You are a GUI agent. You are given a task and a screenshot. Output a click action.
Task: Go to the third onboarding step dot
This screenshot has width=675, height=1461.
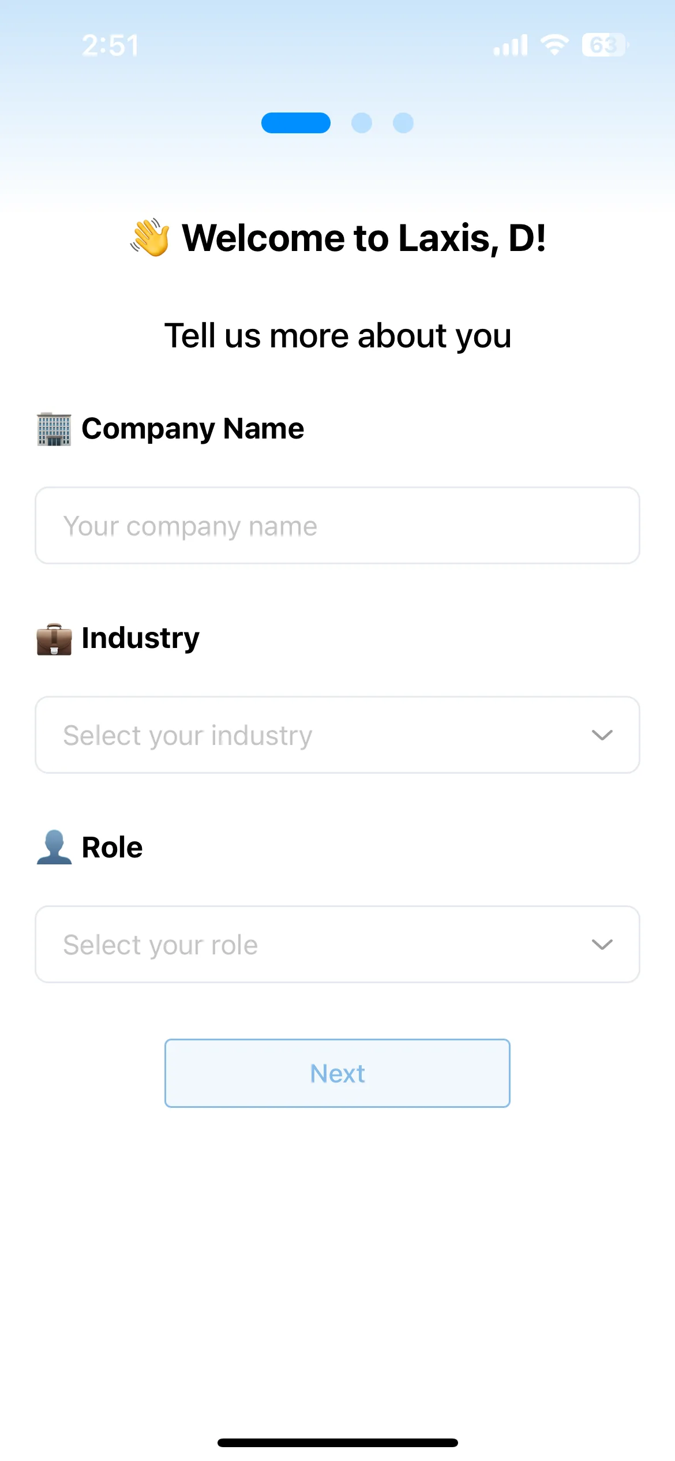coord(403,123)
